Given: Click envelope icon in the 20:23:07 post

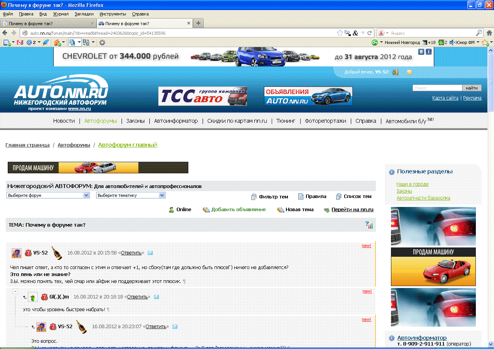Looking at the screenshot, I should tap(175, 327).
